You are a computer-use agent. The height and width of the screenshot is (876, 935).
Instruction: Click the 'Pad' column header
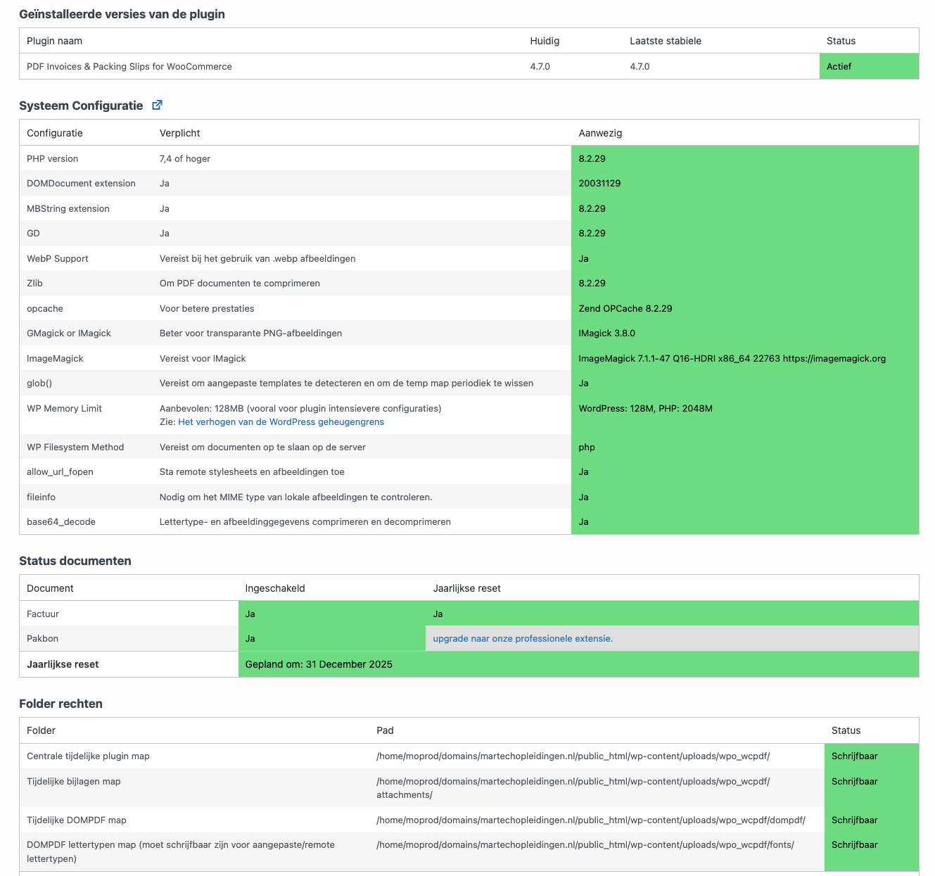coord(385,730)
